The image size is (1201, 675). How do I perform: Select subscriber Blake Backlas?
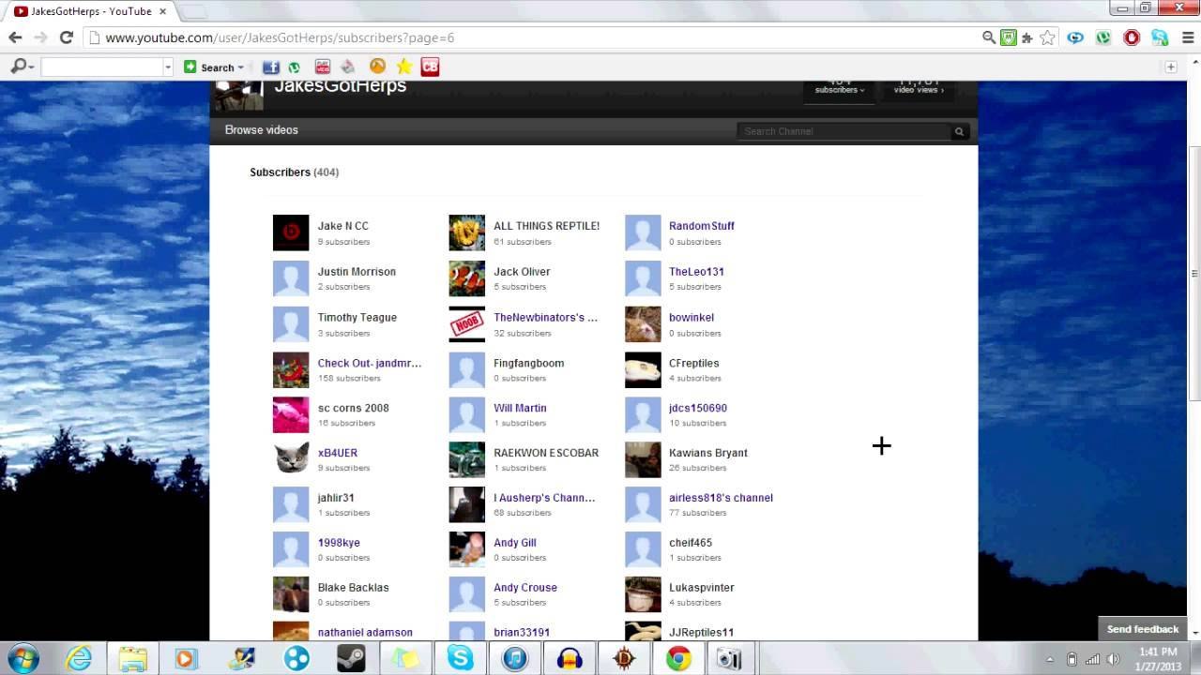(x=353, y=588)
